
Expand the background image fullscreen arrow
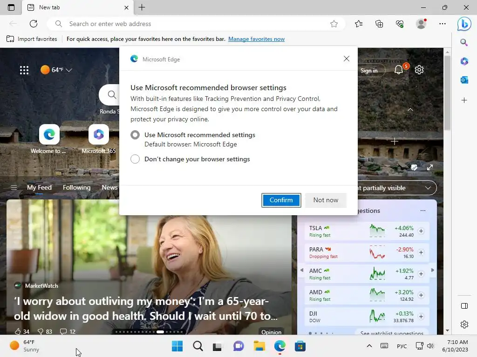[x=430, y=167]
